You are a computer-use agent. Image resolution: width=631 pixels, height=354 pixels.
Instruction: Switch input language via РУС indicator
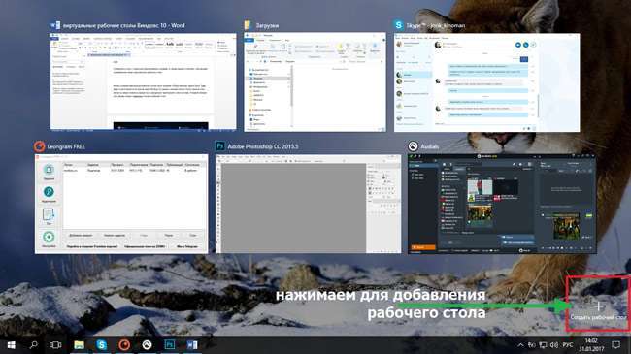568,345
